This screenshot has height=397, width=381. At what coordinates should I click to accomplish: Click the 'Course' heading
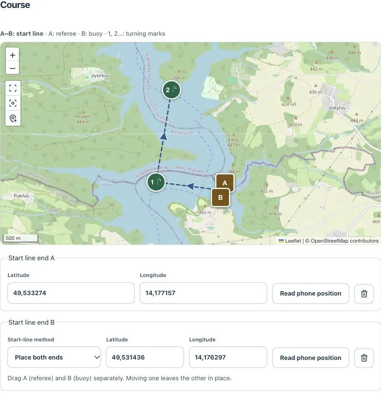15,5
